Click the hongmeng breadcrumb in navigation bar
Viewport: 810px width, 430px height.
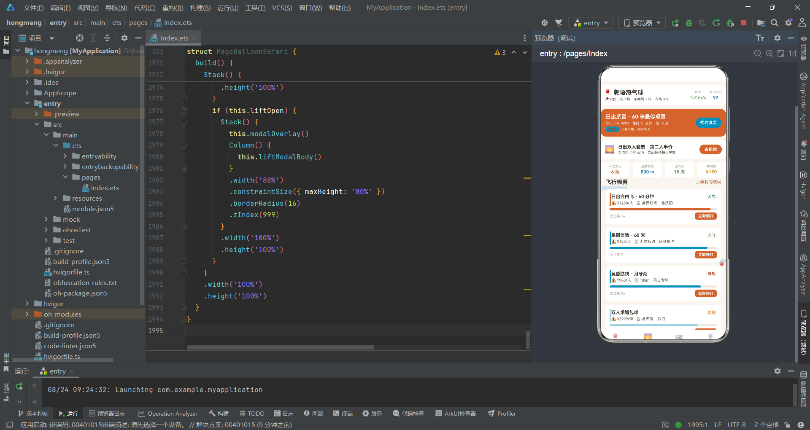pyautogui.click(x=24, y=23)
